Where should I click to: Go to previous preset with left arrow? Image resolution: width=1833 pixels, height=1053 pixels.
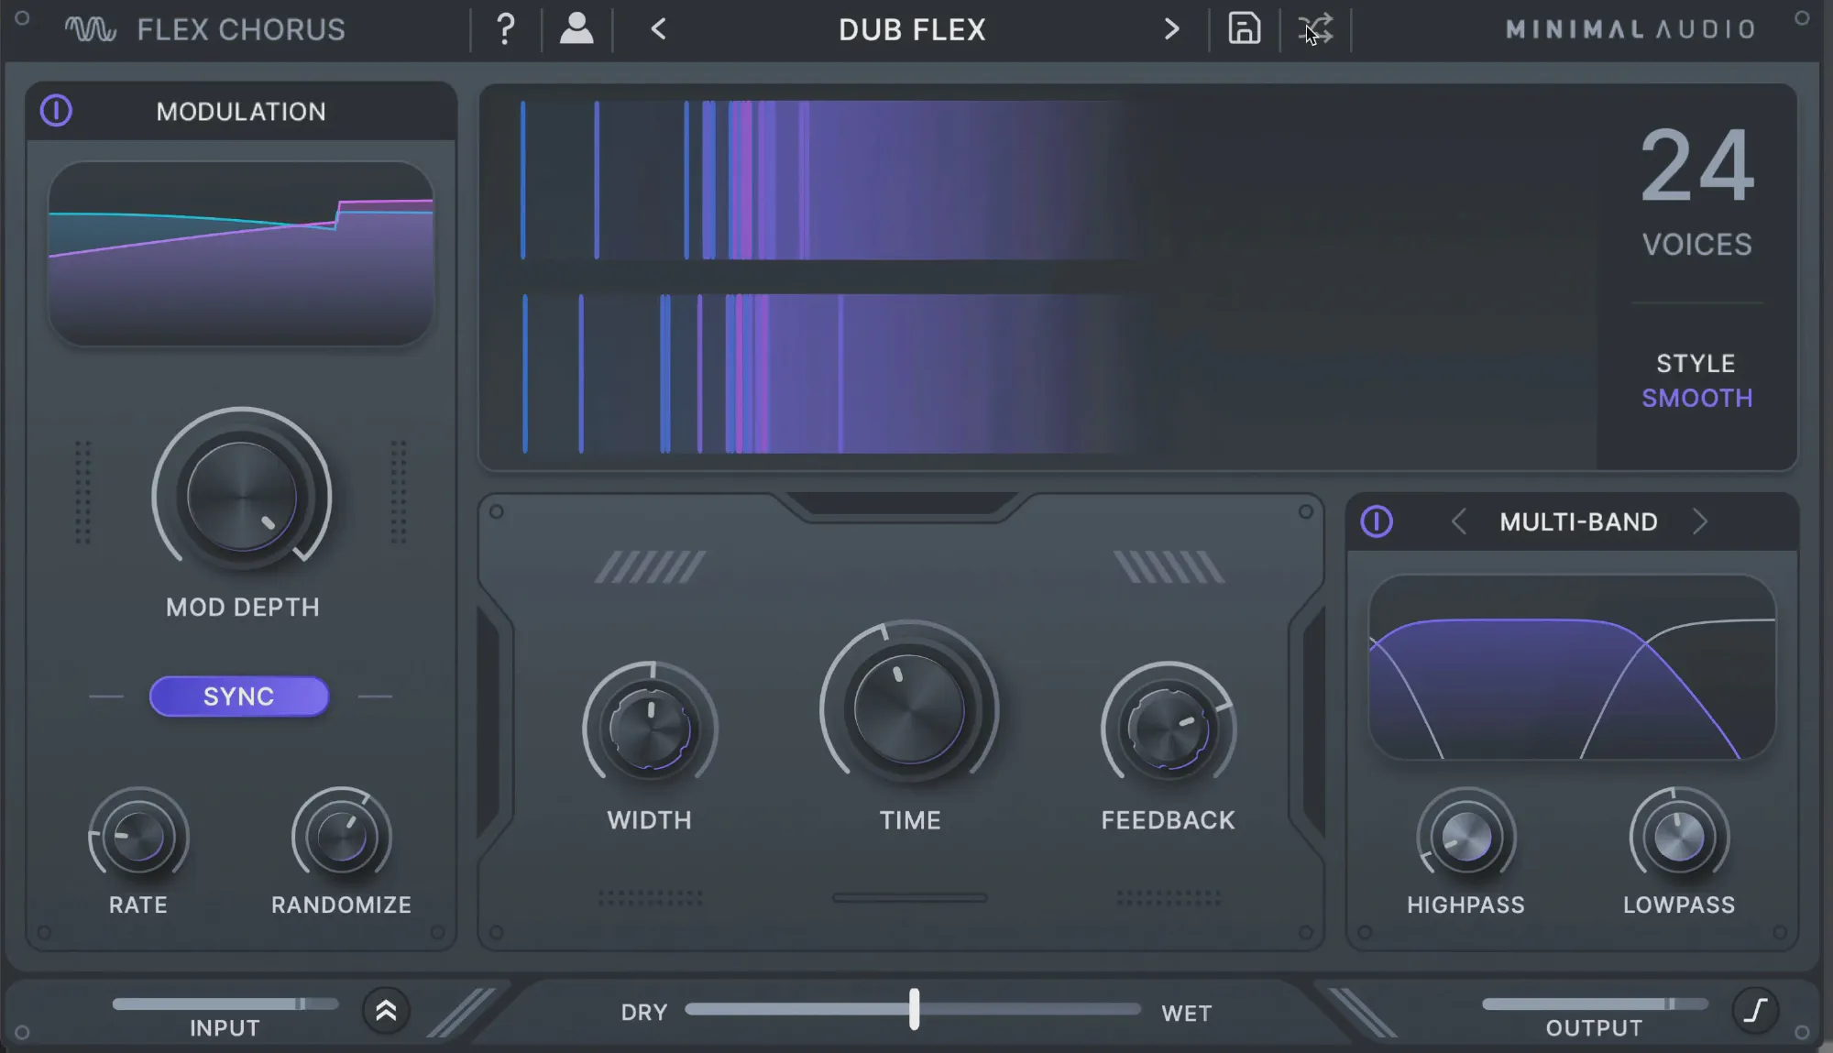[x=658, y=29]
